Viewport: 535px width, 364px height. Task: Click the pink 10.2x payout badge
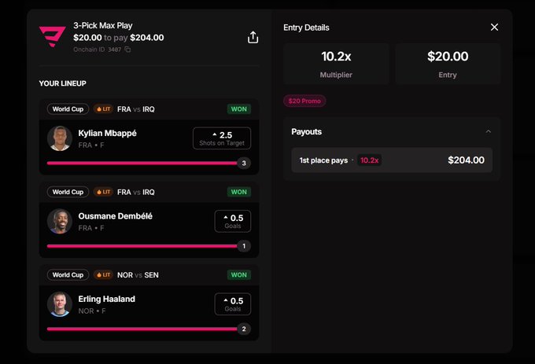point(370,160)
